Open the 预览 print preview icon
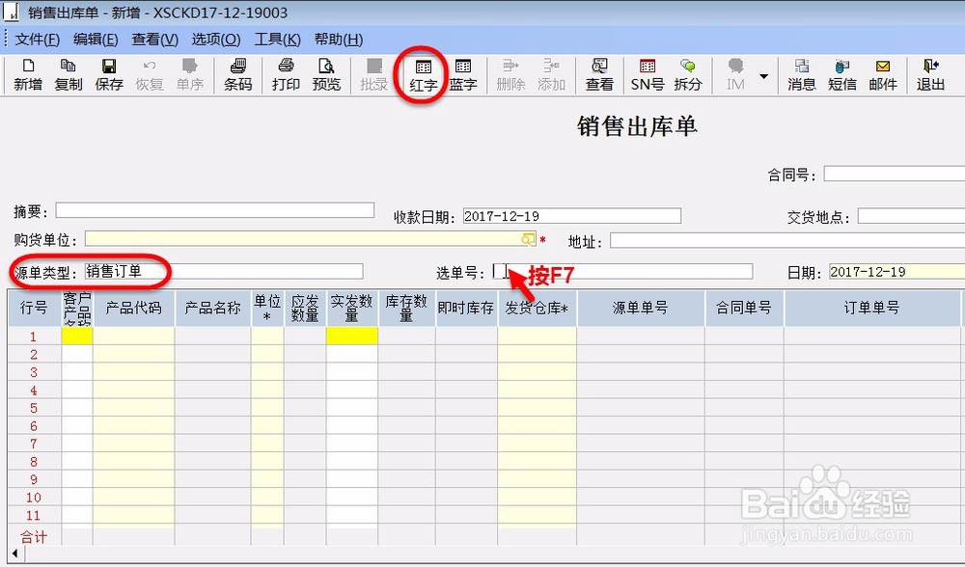This screenshot has width=965, height=567. click(327, 77)
